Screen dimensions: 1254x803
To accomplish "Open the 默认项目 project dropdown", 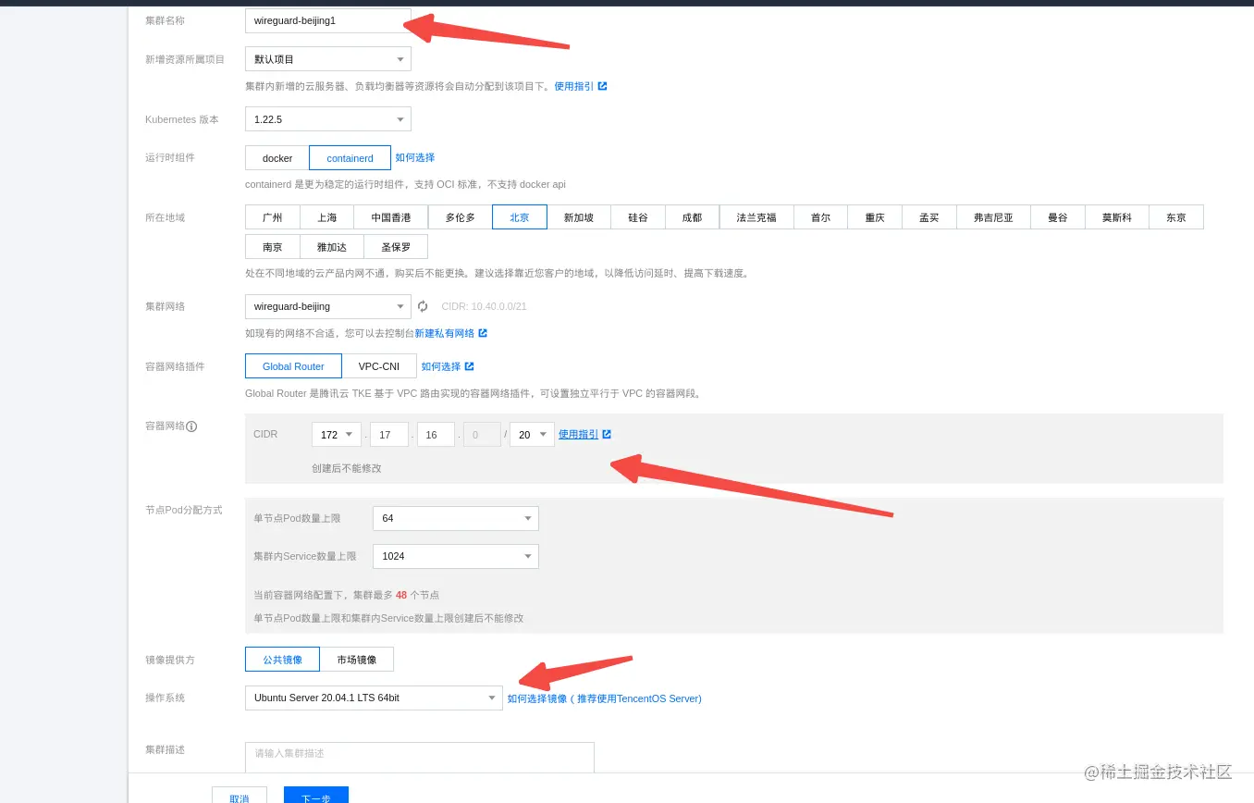I will (327, 59).
